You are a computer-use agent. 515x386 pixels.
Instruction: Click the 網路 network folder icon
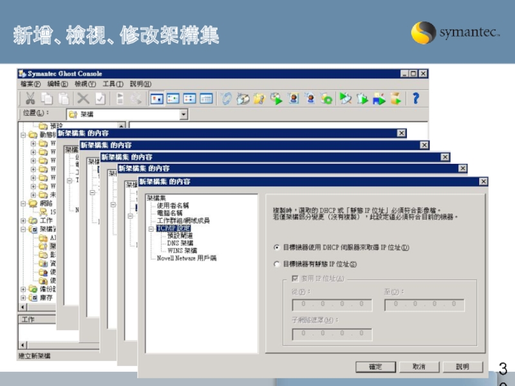pos(33,203)
